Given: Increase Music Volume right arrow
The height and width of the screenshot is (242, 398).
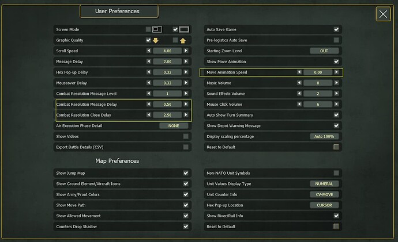Looking at the screenshot, I should [337, 83].
